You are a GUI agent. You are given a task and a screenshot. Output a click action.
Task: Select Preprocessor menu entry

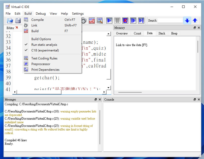point(52,64)
